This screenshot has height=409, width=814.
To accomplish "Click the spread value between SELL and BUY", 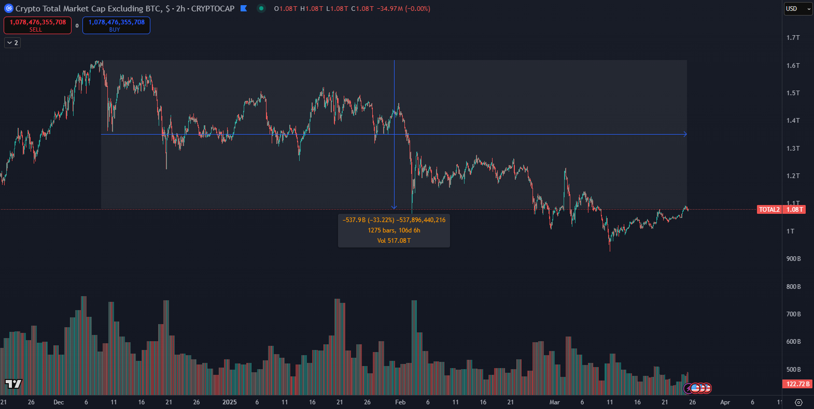I will [77, 25].
